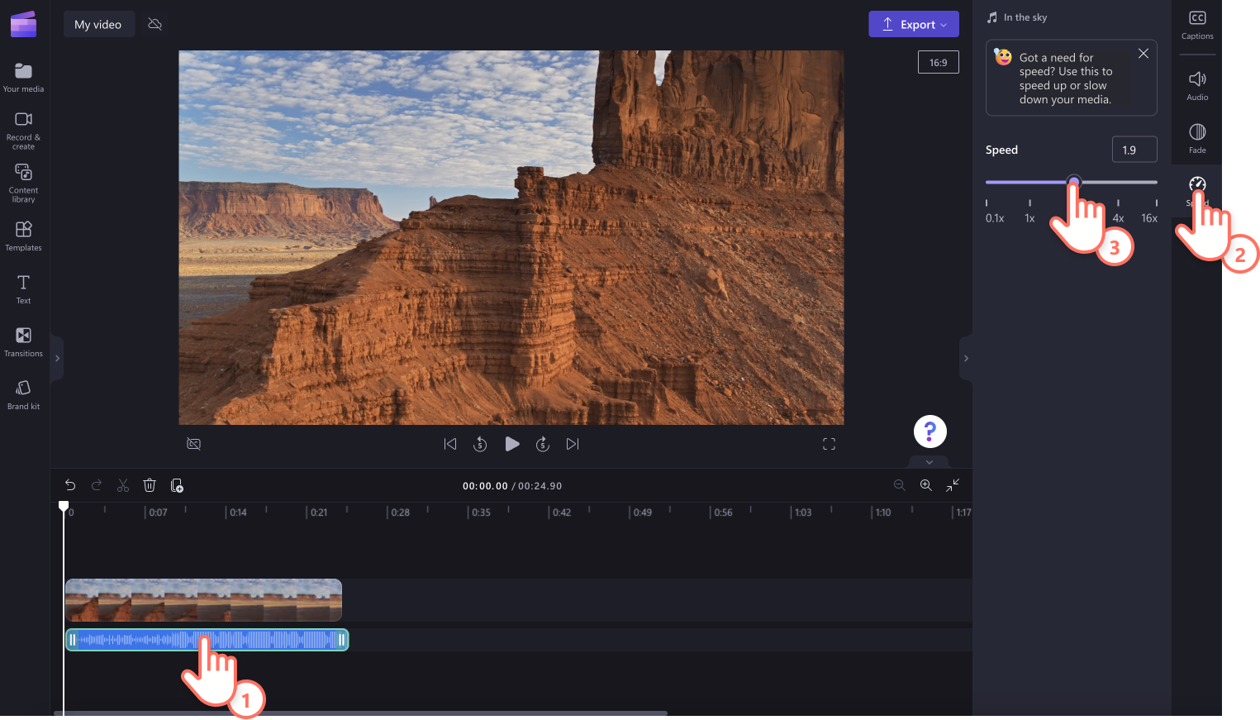
Task: Play the video preview
Action: coord(512,444)
